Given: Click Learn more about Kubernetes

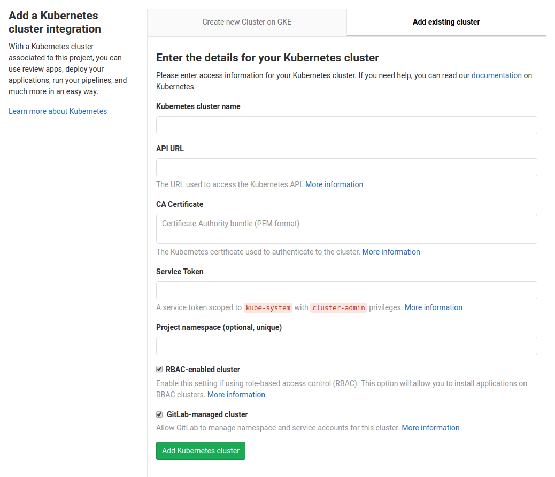Looking at the screenshot, I should [58, 111].
